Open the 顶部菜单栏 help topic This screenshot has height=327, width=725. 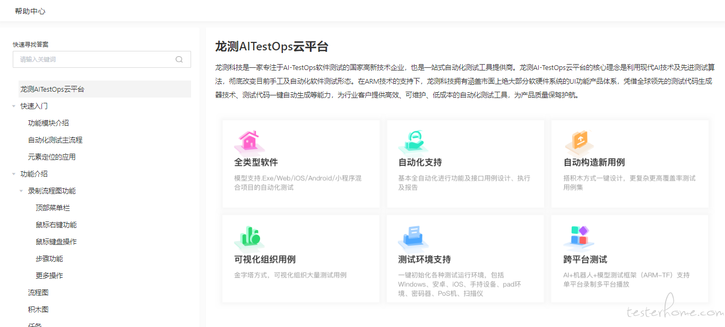pyautogui.click(x=53, y=208)
